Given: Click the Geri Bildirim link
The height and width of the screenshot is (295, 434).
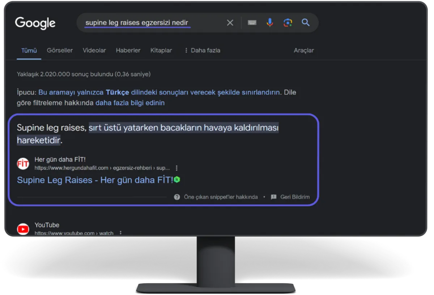Looking at the screenshot, I should click(x=295, y=197).
